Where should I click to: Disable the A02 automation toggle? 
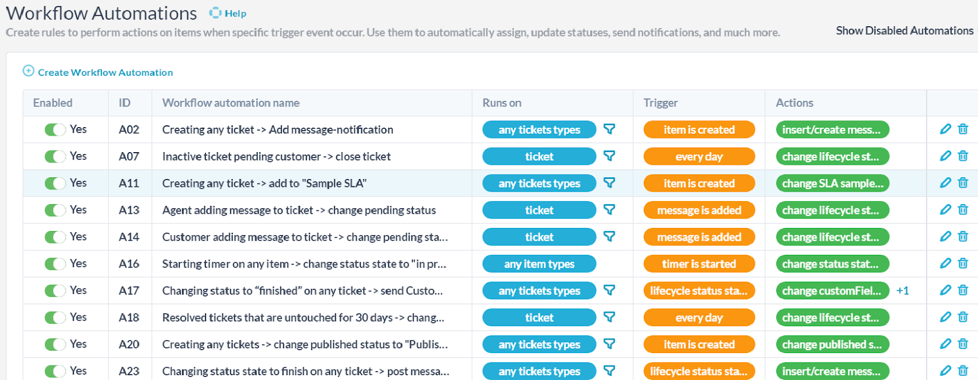tap(55, 130)
